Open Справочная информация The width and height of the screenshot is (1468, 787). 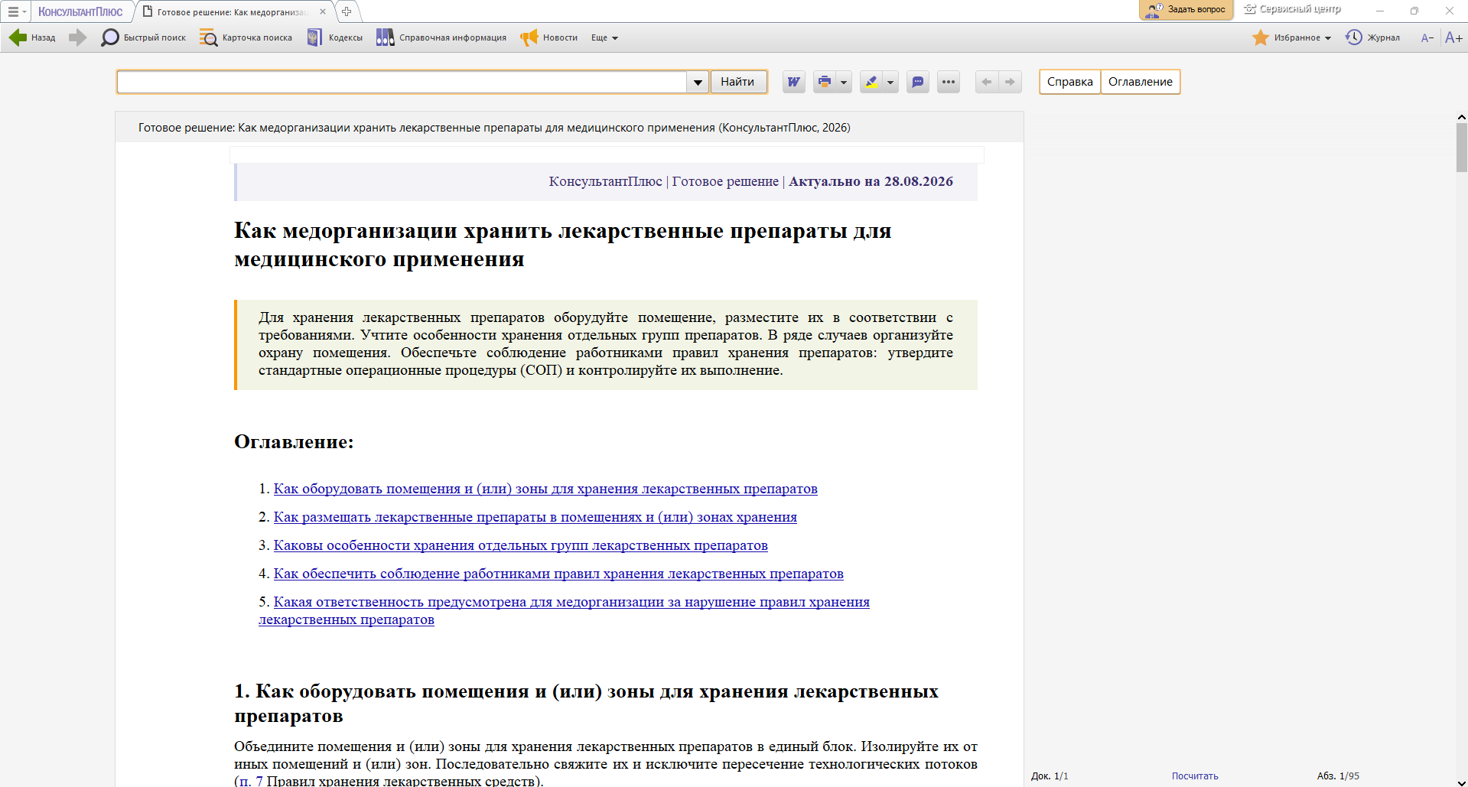(x=441, y=37)
